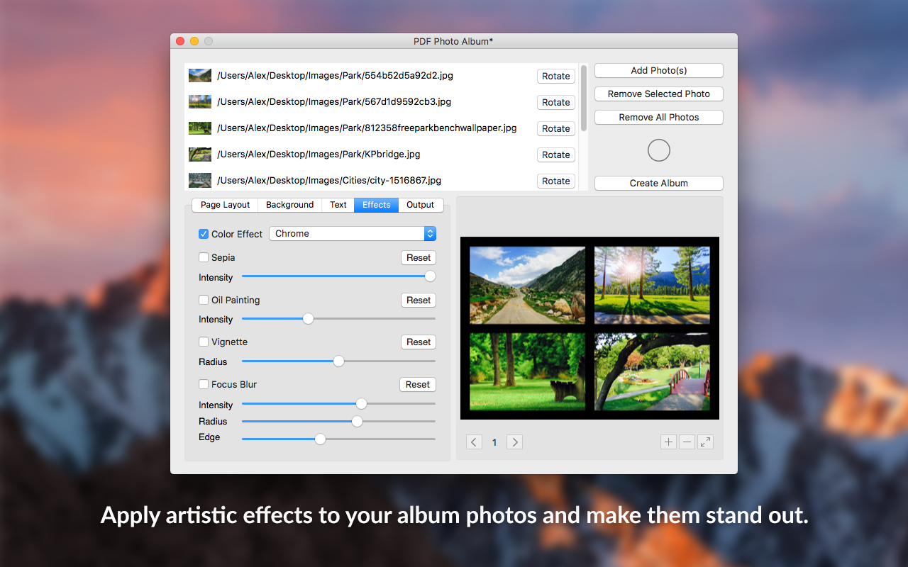Click the Sepia Intensity slider handle
908x567 pixels.
[430, 276]
